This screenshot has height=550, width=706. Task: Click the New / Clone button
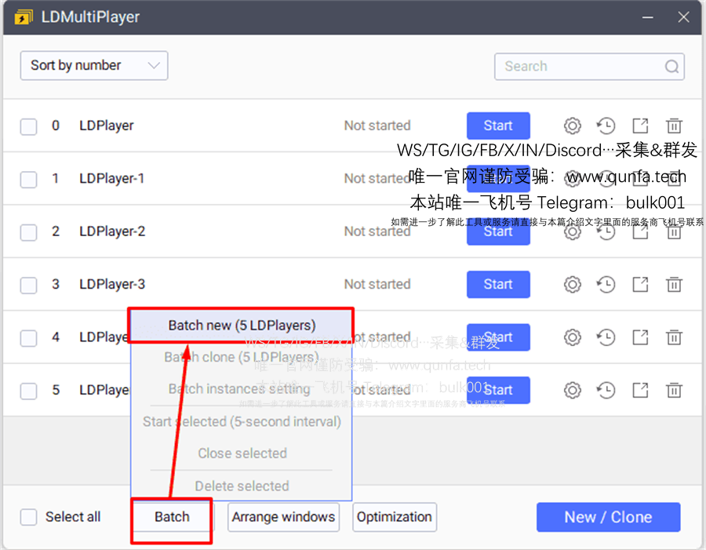click(608, 517)
